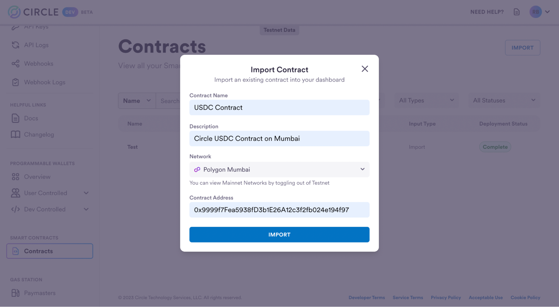
Task: Expand the Dev Controlled section
Action: point(86,209)
